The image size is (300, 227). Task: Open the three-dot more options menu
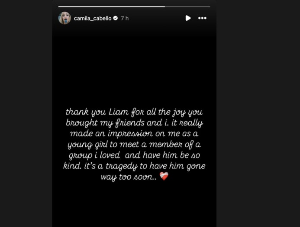[x=202, y=18]
